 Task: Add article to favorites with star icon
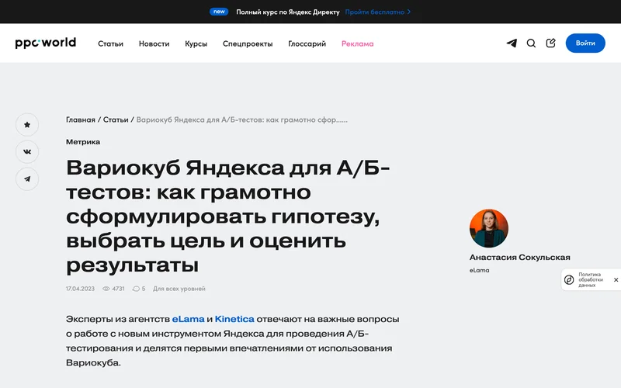pyautogui.click(x=27, y=125)
